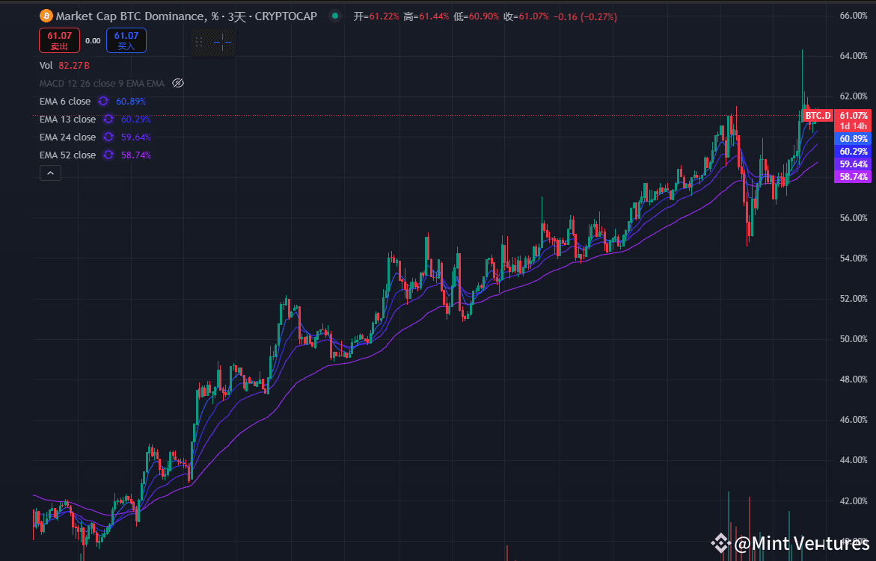Click the refresh icon beside EMA 24
Viewport: 876px width, 561px height.
pyautogui.click(x=108, y=137)
